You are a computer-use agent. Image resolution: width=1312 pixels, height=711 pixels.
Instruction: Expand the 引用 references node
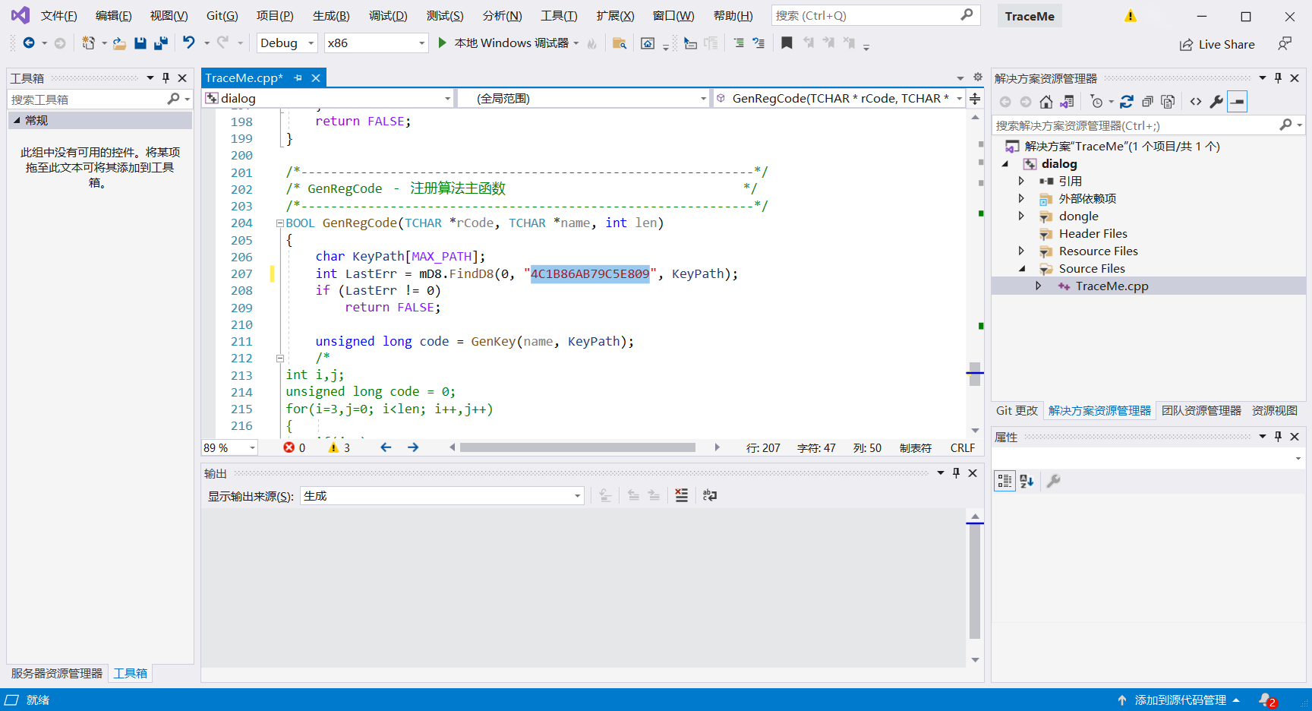[1021, 181]
